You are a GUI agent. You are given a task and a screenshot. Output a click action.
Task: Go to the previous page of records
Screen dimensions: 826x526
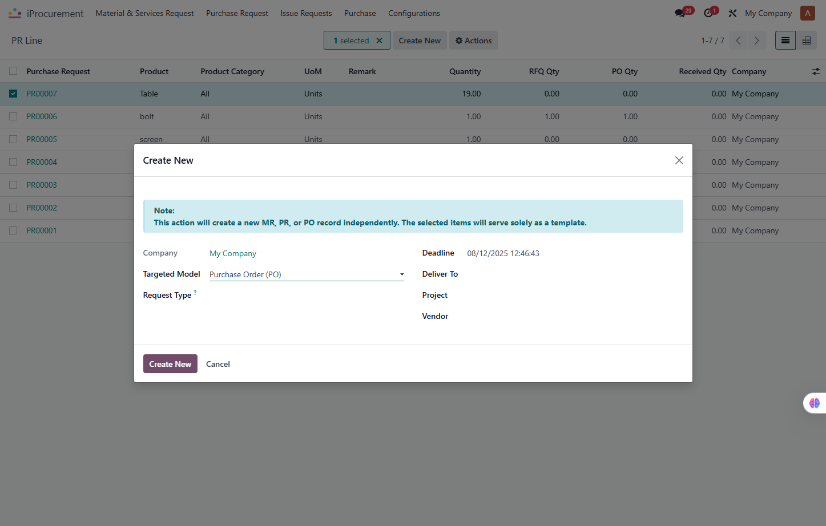click(x=738, y=41)
